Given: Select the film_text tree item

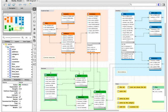Looking at the screenshot, I should (15, 72).
